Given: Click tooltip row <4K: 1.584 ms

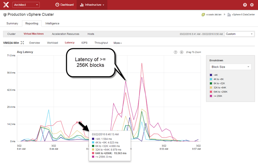Looking at the screenshot, I should [x=102, y=139].
